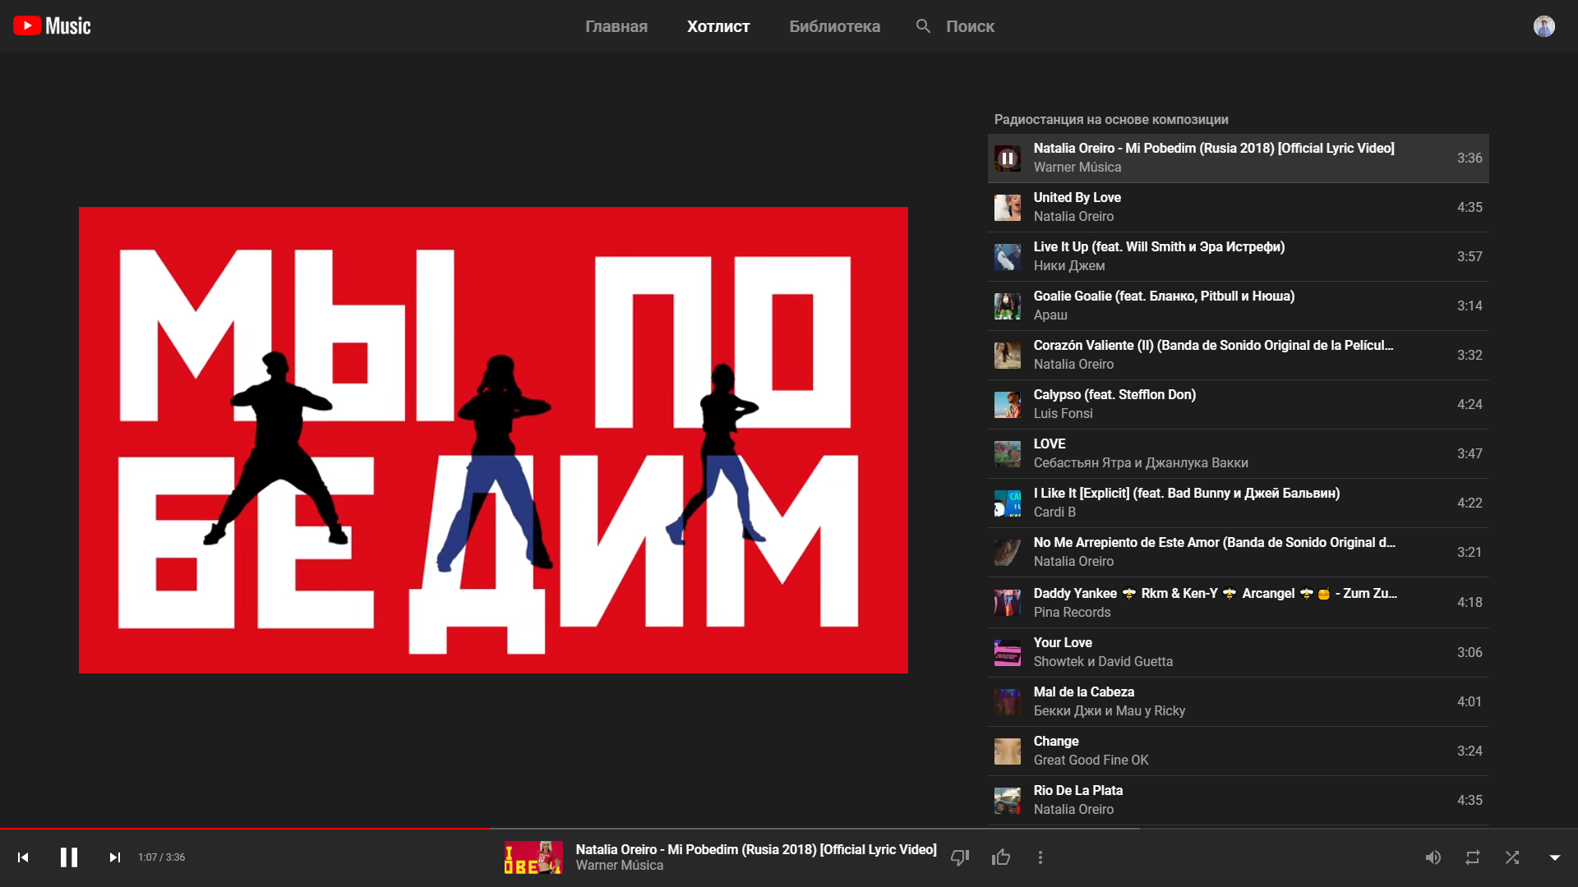
Task: Click the Live It Up thumbnail
Action: (1008, 257)
